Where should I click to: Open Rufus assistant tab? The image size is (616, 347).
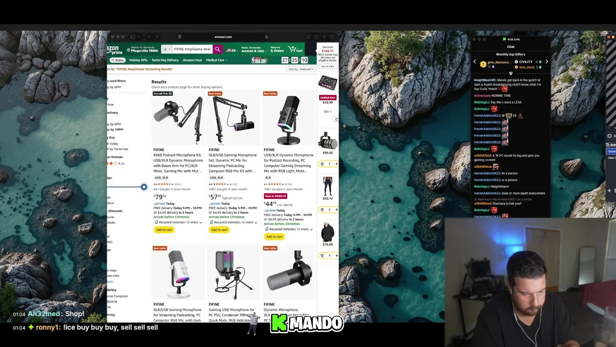pyautogui.click(x=117, y=60)
